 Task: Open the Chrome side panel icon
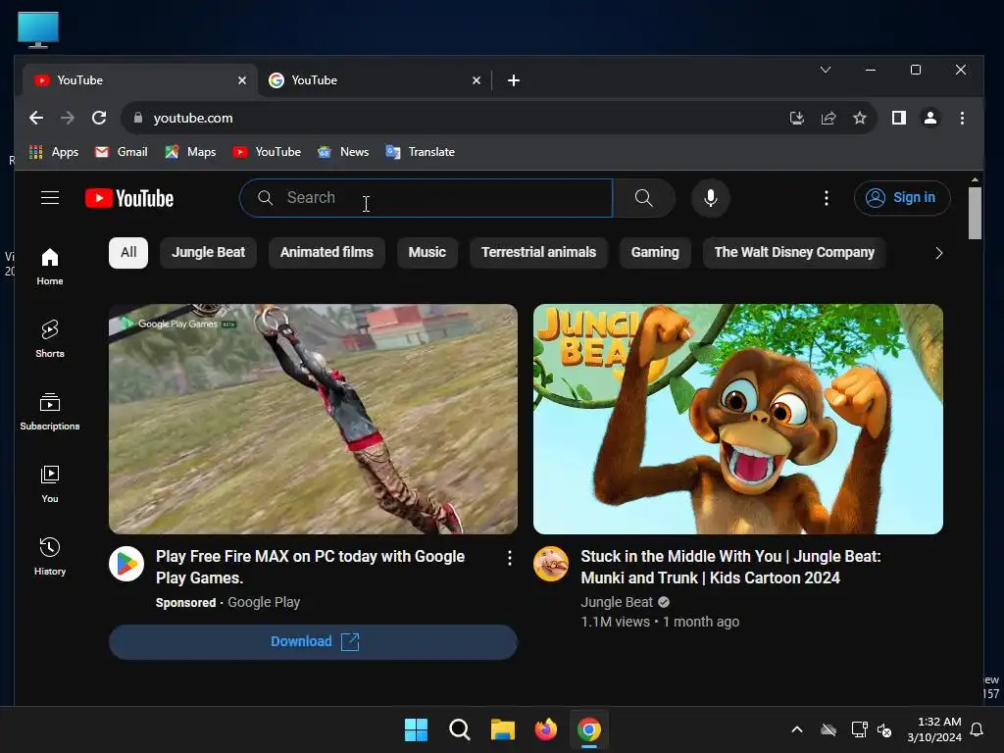tap(898, 118)
